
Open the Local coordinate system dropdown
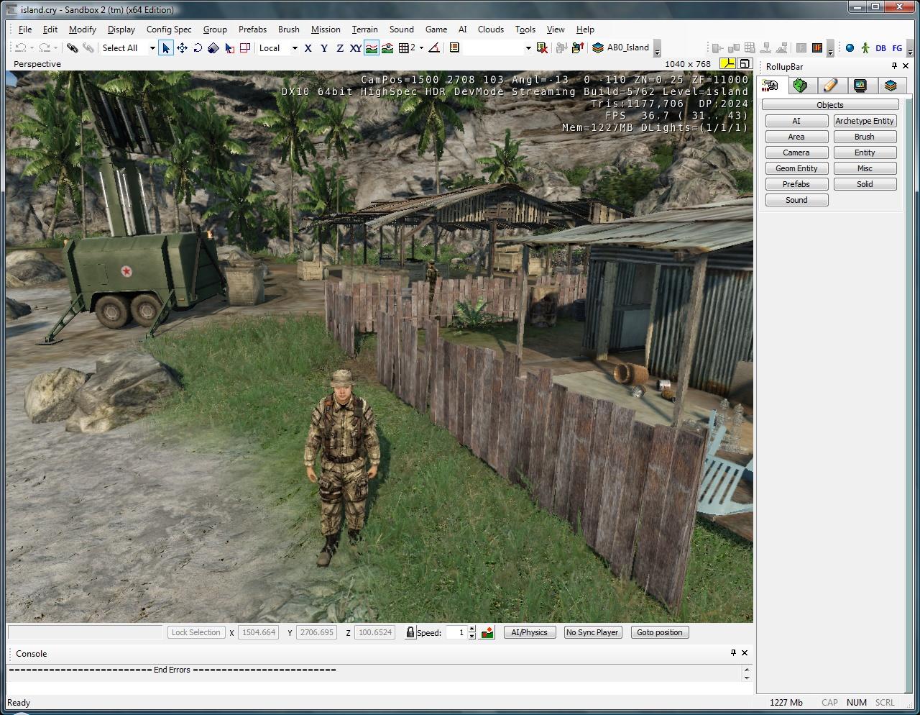point(295,48)
